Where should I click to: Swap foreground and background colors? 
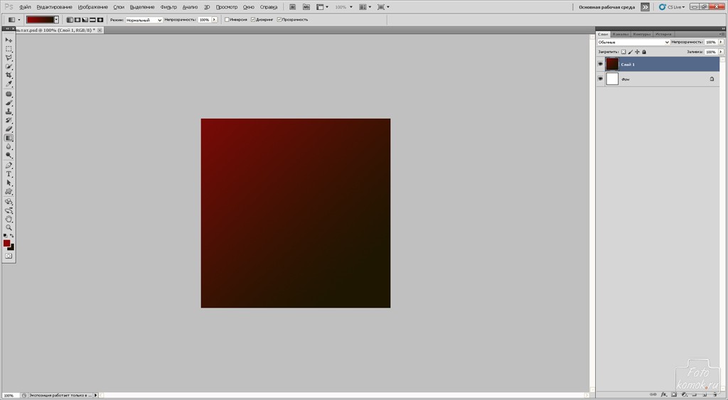click(x=12, y=236)
